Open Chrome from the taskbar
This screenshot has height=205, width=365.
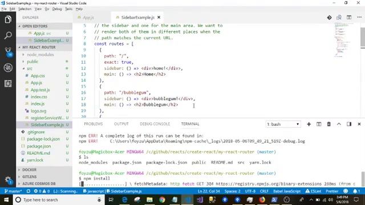(162, 200)
